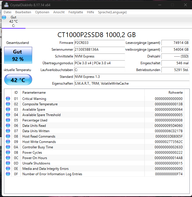Image resolution: width=192 pixels, height=197 pixels.
Task: Click raw value 000000095D4060 for Data Units Read
Action: pyautogui.click(x=168, y=126)
